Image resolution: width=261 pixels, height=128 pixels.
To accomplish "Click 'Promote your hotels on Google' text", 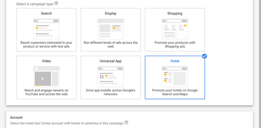I will point(175,92).
